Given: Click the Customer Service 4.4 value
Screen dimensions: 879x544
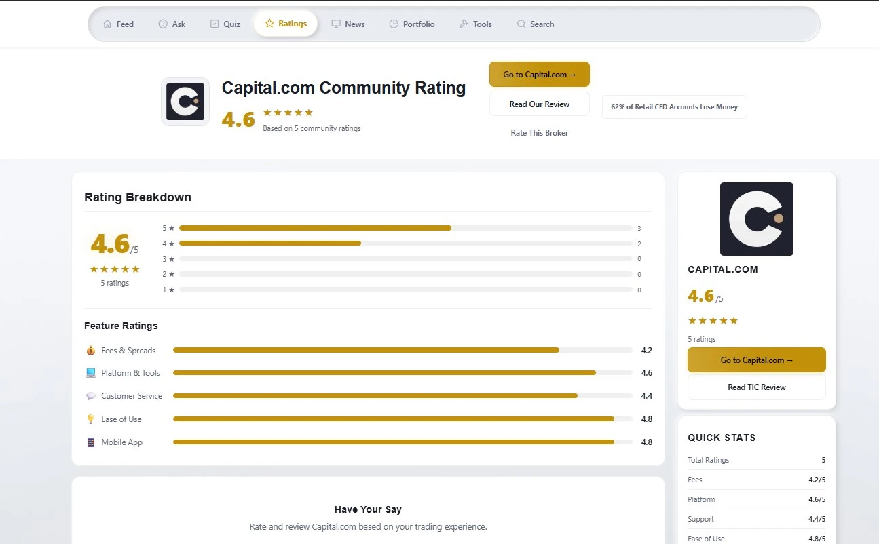Looking at the screenshot, I should tap(646, 396).
